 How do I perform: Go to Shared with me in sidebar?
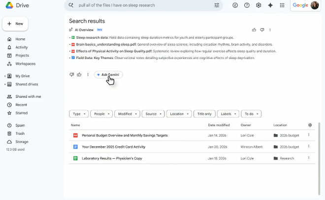coord(28,97)
